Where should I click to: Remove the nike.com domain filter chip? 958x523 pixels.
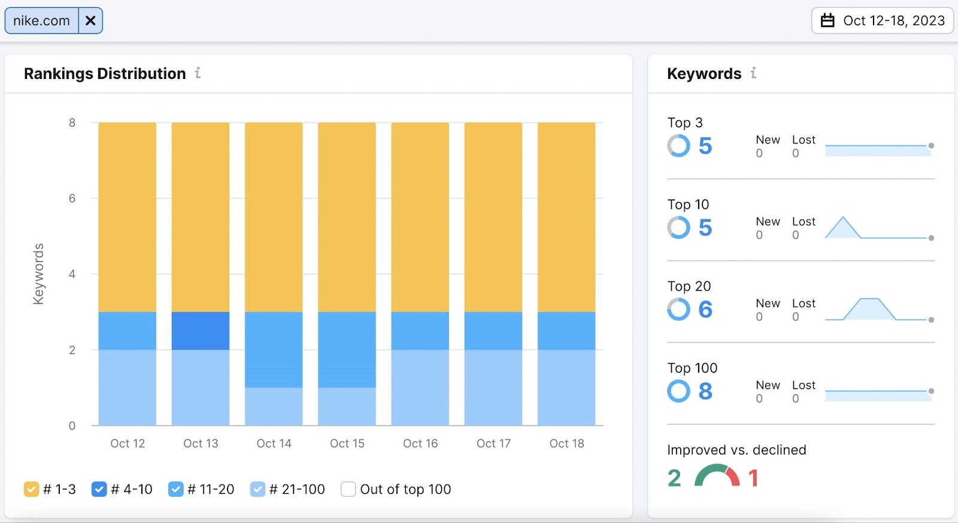coord(90,21)
